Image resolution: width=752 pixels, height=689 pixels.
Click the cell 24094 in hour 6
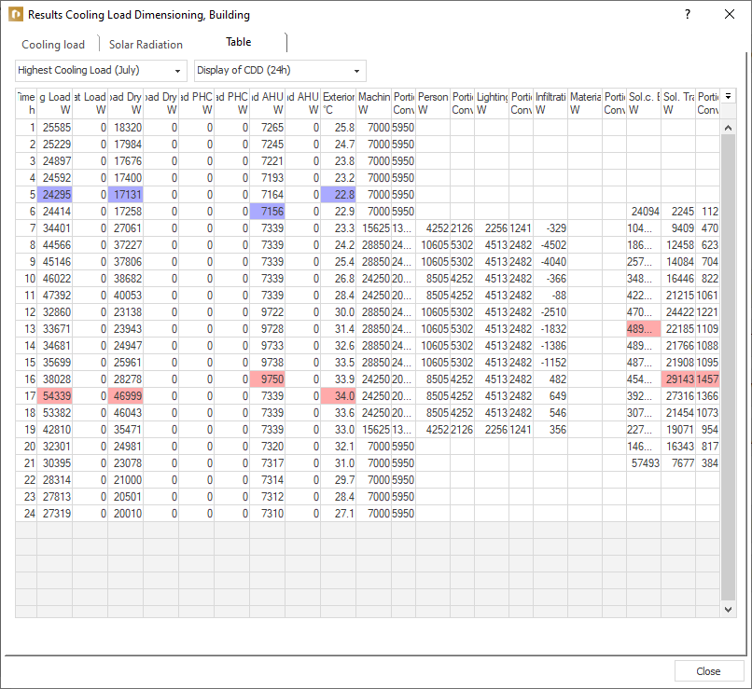(x=644, y=212)
